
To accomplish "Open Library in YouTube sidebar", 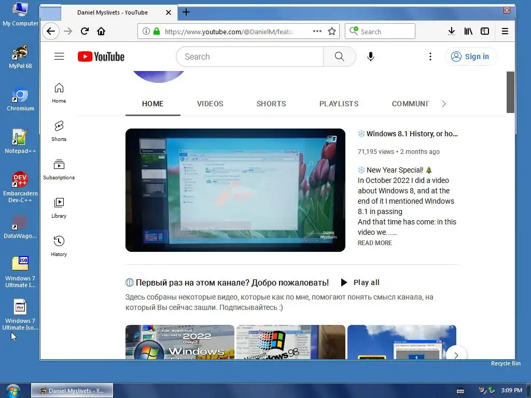I will tap(59, 208).
